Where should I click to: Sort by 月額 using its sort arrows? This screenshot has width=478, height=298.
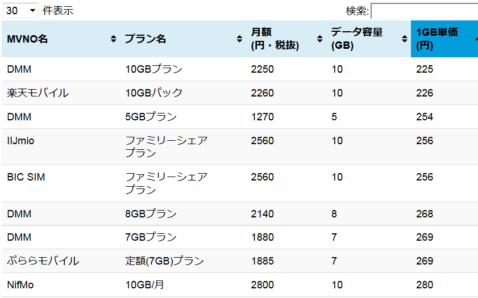(x=319, y=39)
